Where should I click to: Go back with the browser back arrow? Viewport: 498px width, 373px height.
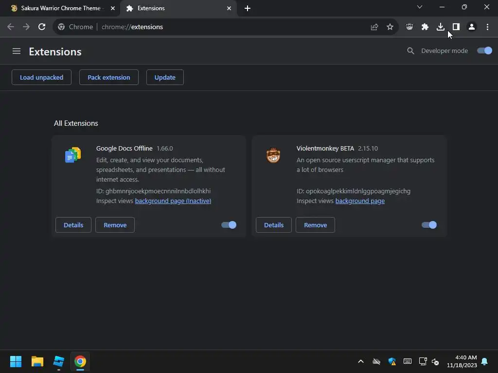click(x=11, y=27)
